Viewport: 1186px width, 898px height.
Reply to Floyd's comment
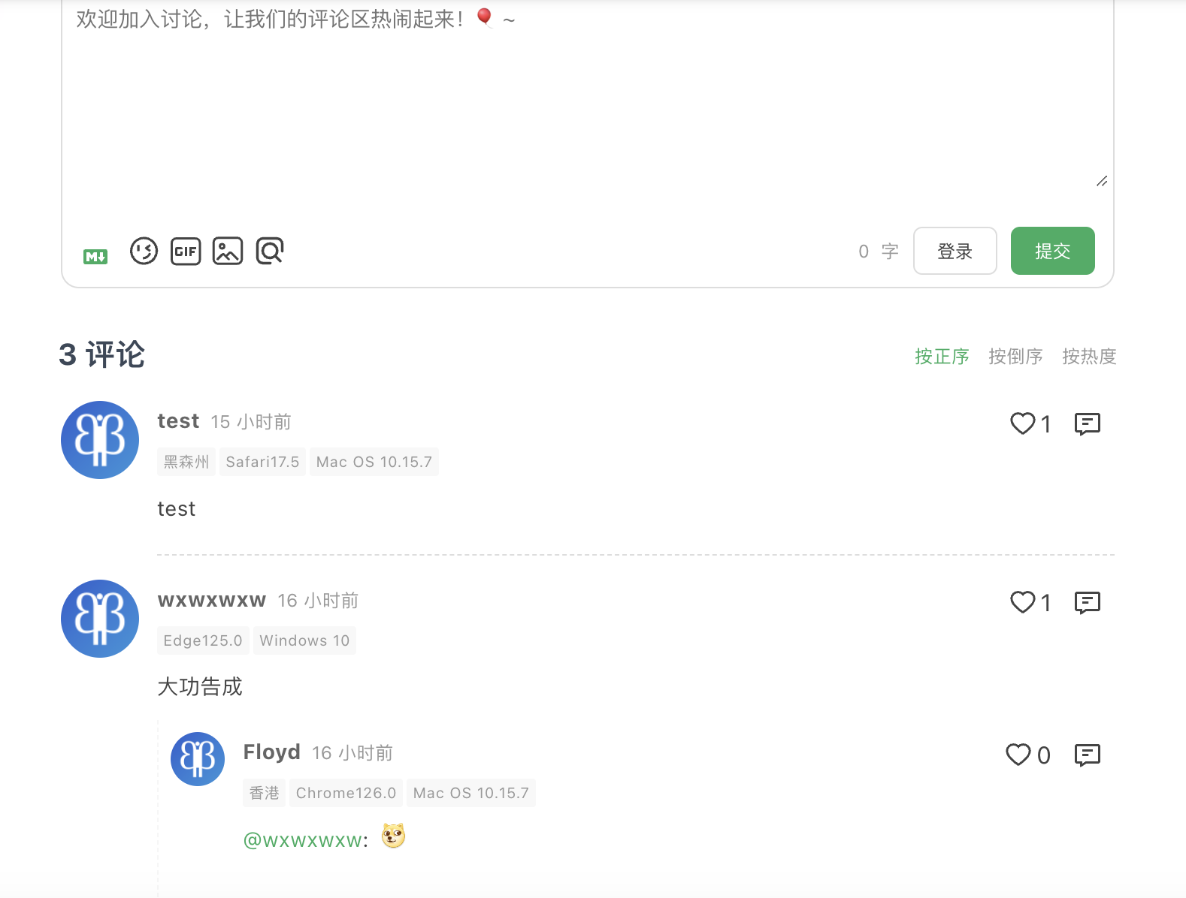pos(1088,755)
